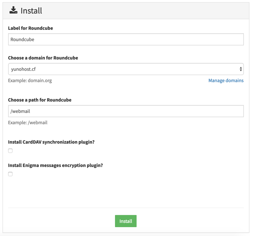Click the domain select up-down arrows
This screenshot has width=253, height=236.
(x=241, y=69)
